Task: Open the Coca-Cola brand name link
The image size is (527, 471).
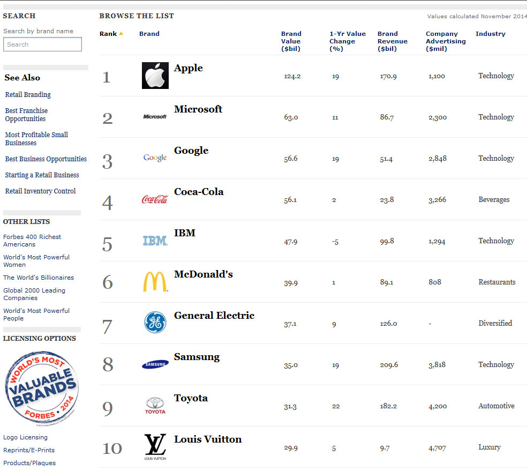Action: (x=199, y=192)
